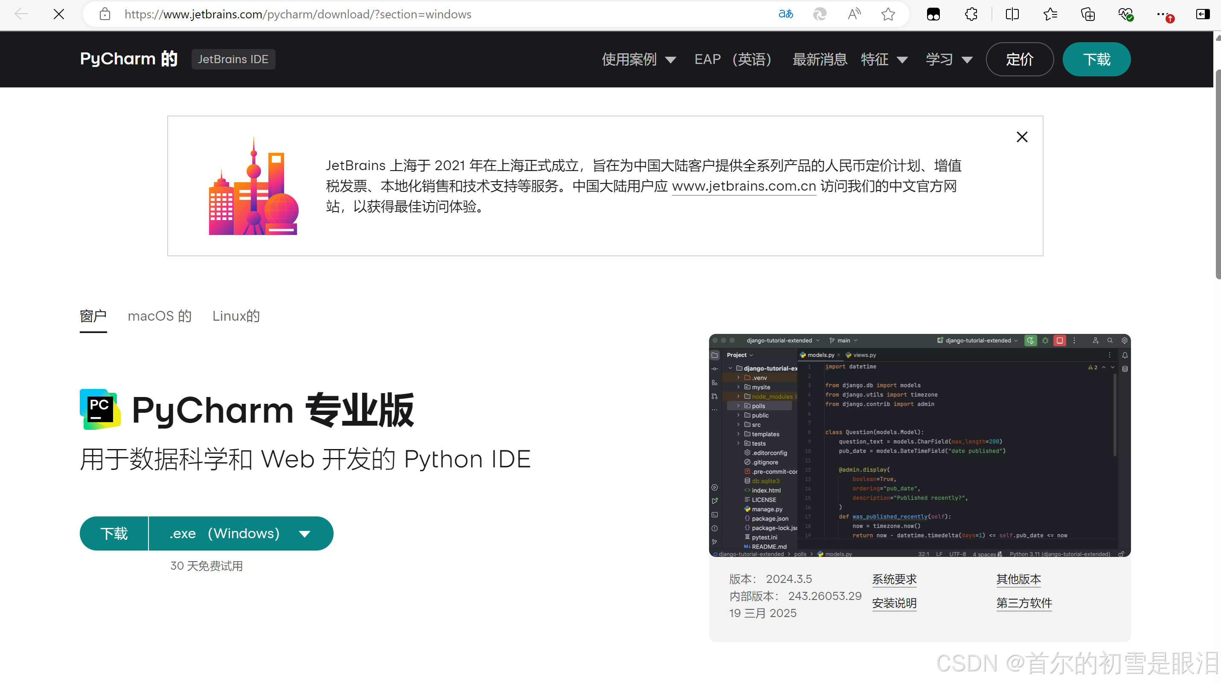The image size is (1221, 684).
Task: Open the favorites list icon
Action: click(1050, 14)
